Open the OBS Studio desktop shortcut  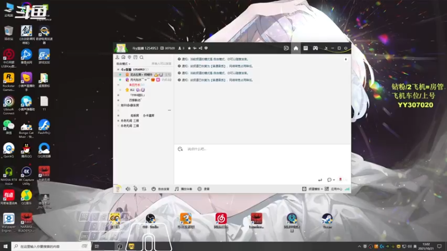coord(150,221)
